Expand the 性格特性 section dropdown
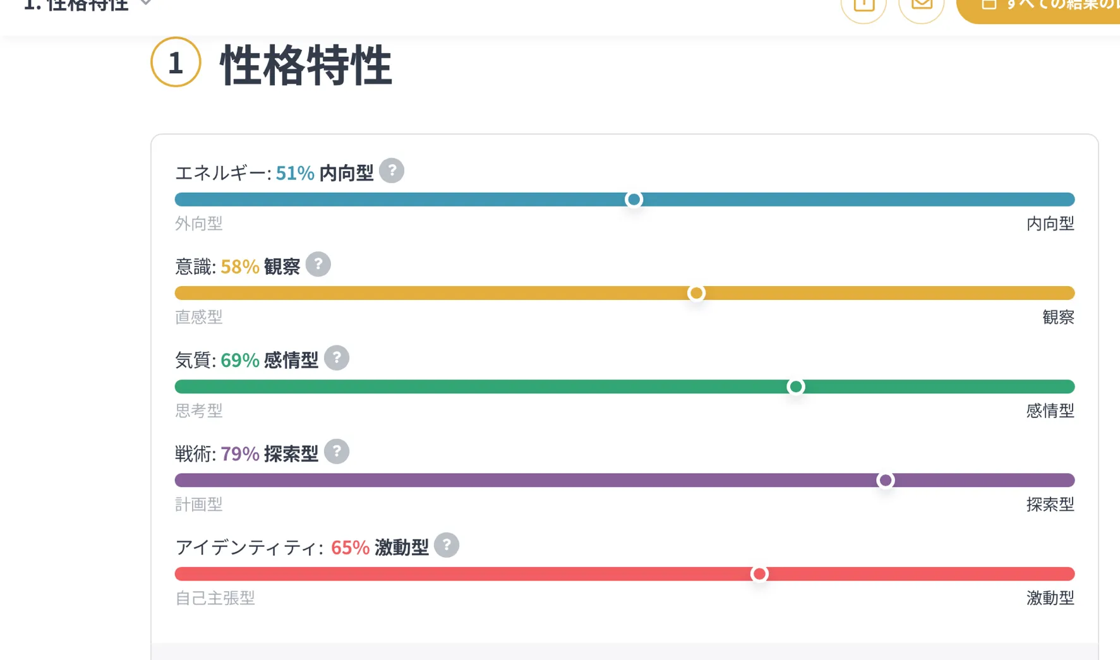1120x660 pixels. pyautogui.click(x=146, y=3)
